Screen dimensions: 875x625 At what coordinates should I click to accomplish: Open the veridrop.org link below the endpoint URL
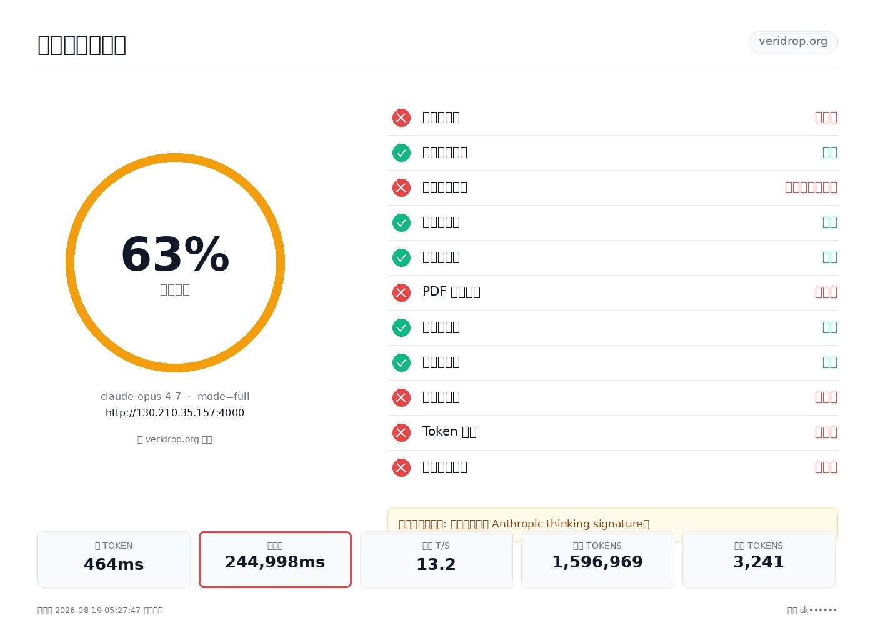175,439
